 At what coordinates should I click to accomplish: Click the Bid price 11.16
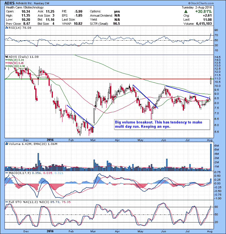(50, 19)
